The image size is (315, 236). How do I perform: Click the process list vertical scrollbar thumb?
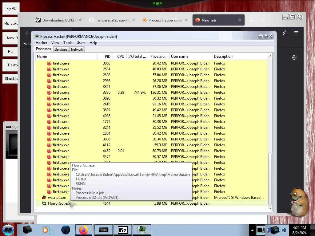[270, 179]
